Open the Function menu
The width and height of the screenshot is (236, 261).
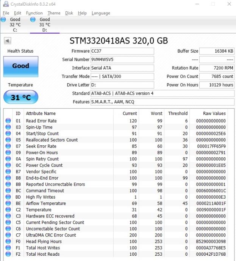[x=34, y=13]
